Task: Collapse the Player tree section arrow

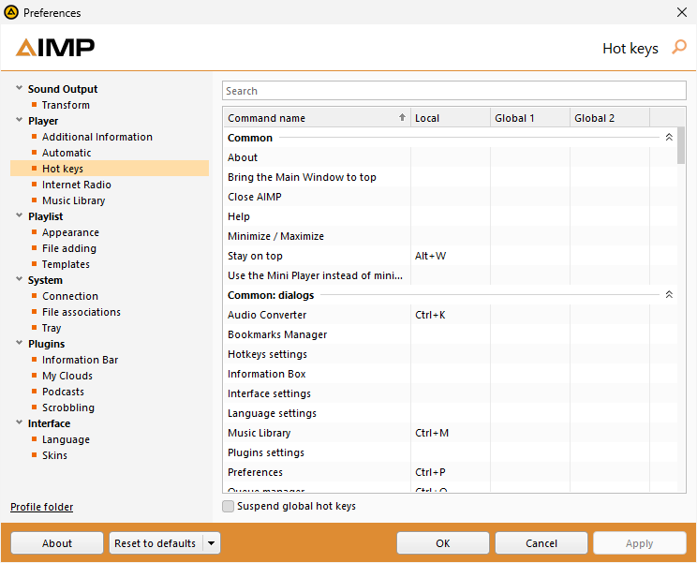Action: pos(19,120)
